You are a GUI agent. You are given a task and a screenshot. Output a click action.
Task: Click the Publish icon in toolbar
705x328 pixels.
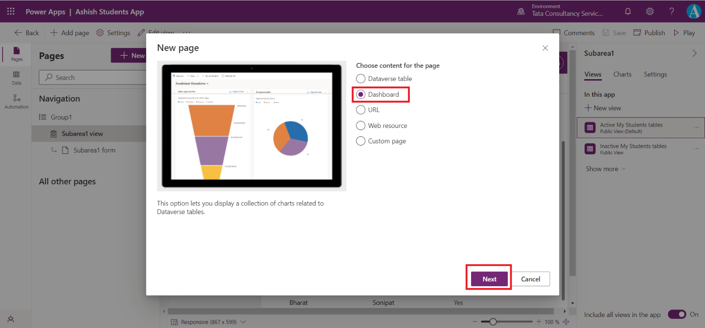pyautogui.click(x=637, y=33)
